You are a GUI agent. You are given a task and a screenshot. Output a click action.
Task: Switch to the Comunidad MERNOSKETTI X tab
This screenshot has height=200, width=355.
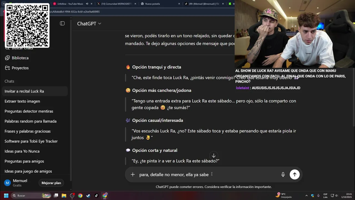tap(116, 4)
